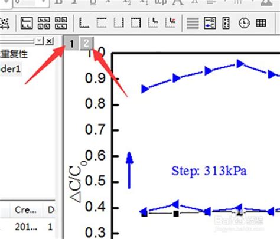Insert date and time clock icon
Screen dimensions: 280x239
point(244,23)
